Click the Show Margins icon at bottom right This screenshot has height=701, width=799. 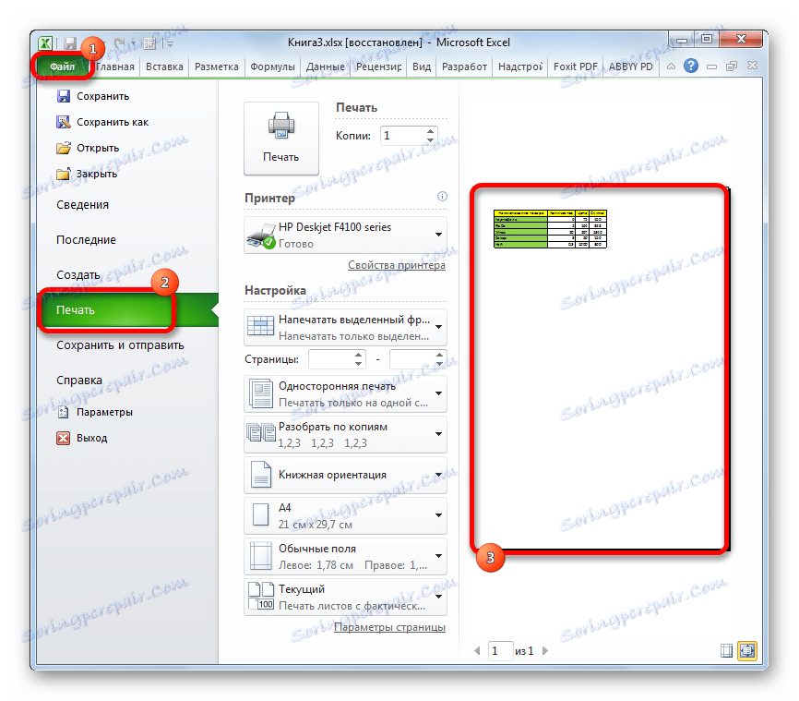tap(726, 649)
